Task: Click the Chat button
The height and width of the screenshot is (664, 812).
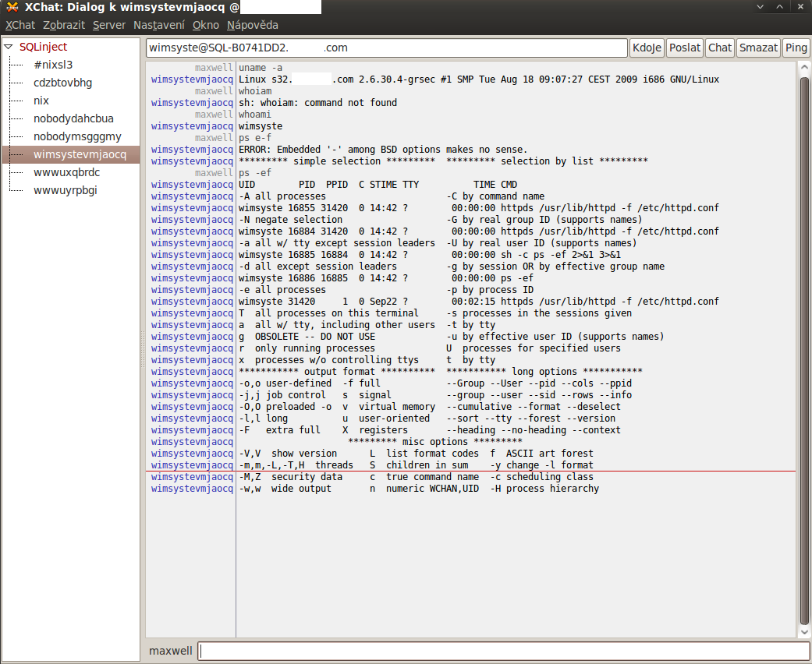Action: 720,48
